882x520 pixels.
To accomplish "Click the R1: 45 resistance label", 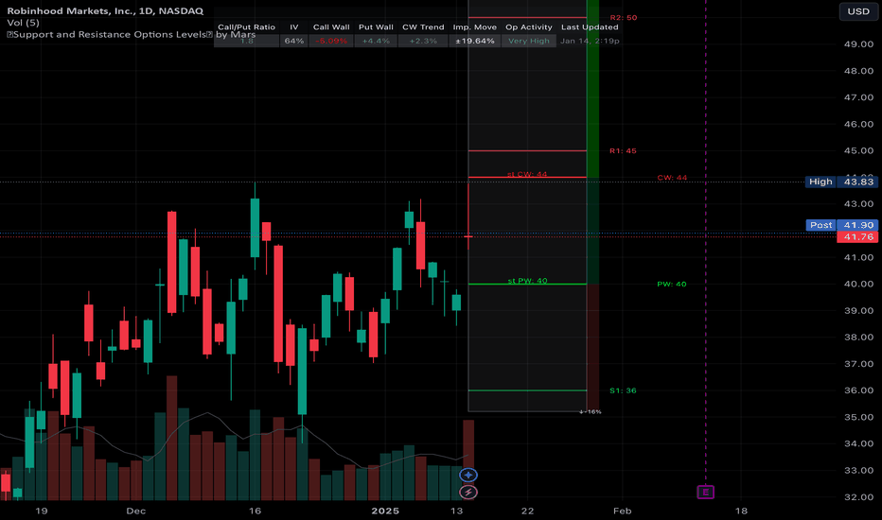I will click(623, 150).
